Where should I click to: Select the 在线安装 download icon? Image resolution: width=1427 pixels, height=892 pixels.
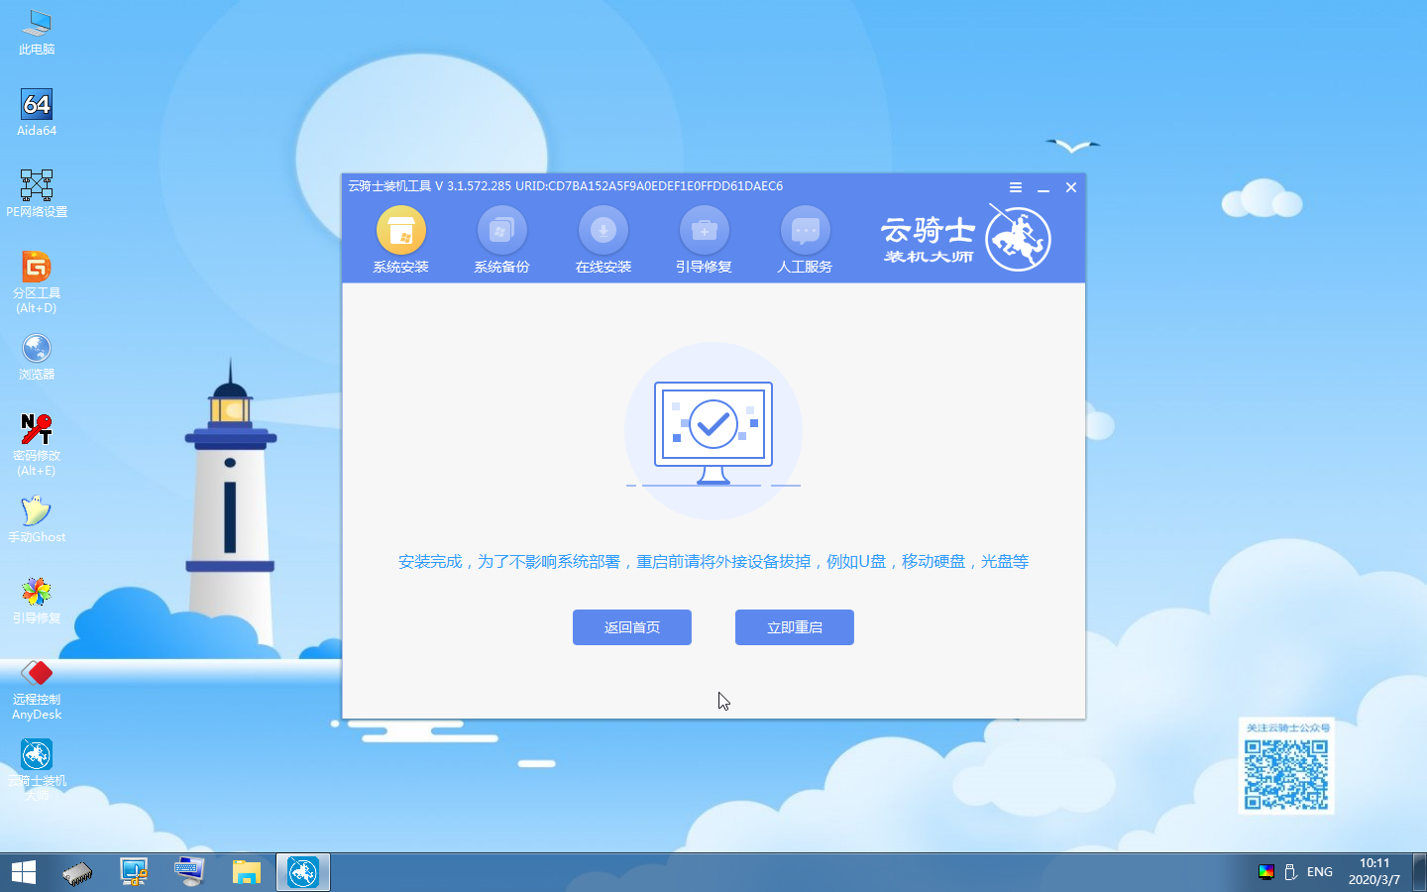(604, 231)
